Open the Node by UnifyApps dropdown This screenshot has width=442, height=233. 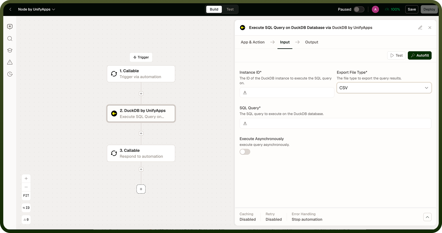click(x=37, y=9)
